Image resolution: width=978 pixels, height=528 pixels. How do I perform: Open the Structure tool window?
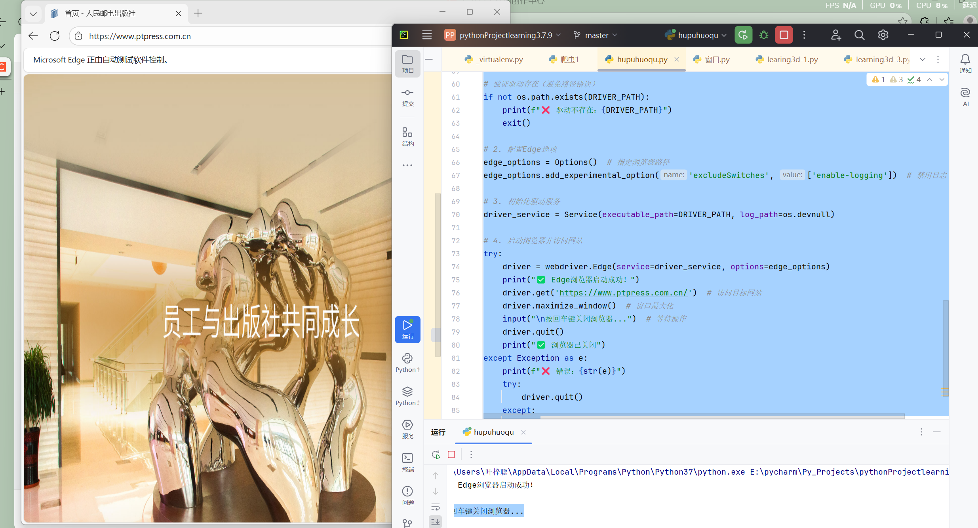[407, 136]
